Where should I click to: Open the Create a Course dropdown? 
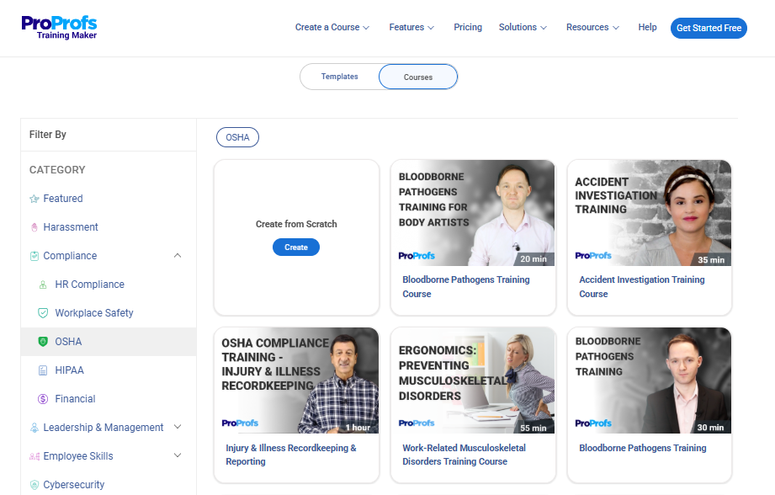tap(332, 28)
